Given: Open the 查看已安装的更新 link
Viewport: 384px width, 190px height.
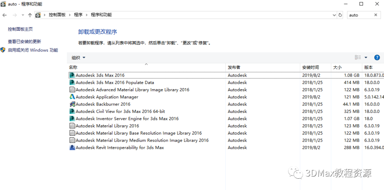Looking at the screenshot, I should pos(25,42).
